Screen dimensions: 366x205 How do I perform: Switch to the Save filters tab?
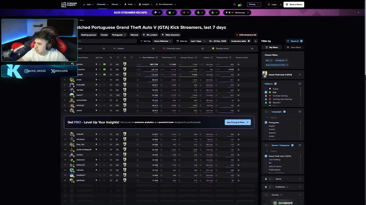coord(294,47)
